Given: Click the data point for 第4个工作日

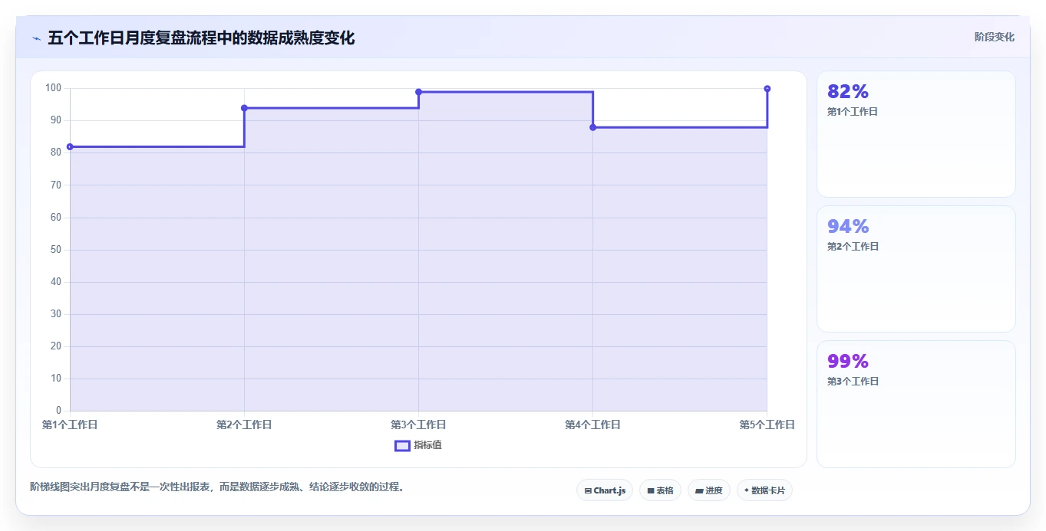Looking at the screenshot, I should click(x=592, y=127).
